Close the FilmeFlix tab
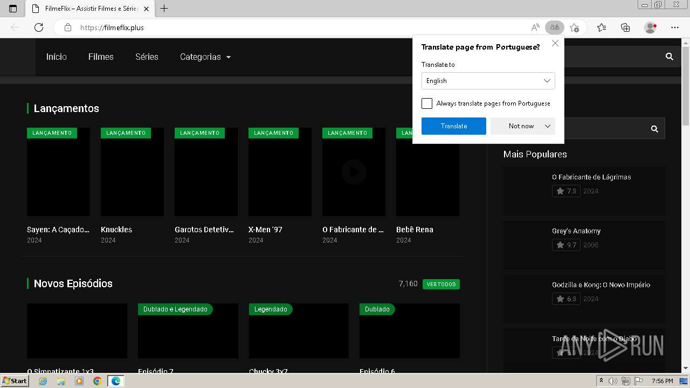This screenshot has height=388, width=690. pos(146,9)
